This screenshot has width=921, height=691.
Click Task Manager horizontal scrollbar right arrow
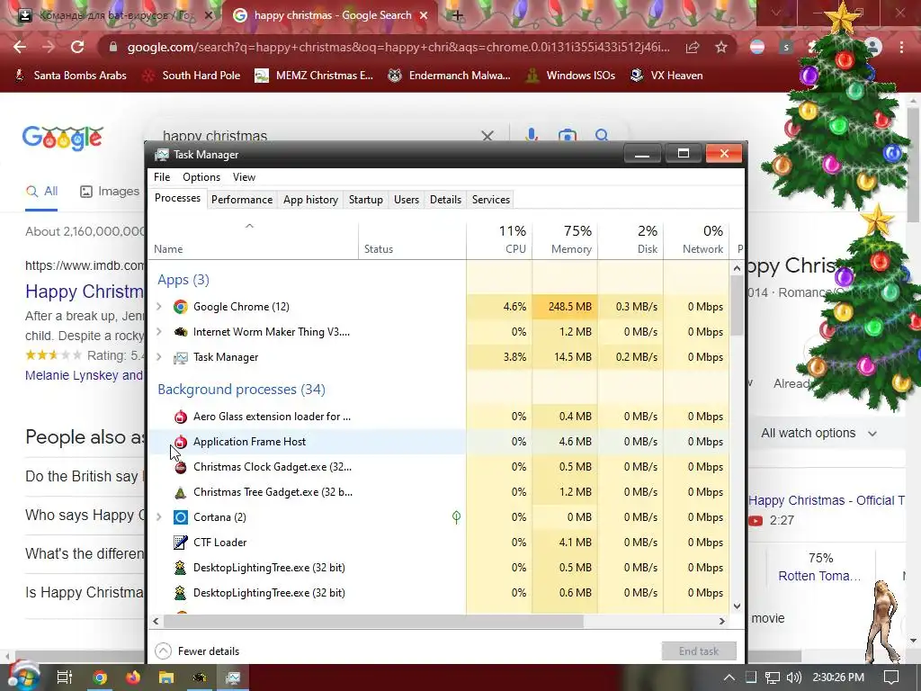click(x=722, y=621)
